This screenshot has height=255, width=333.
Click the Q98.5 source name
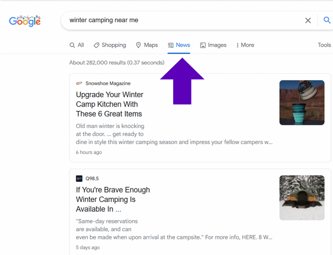point(93,178)
